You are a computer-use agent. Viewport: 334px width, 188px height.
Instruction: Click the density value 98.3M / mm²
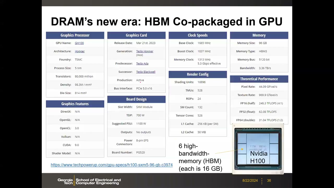coord(83,85)
